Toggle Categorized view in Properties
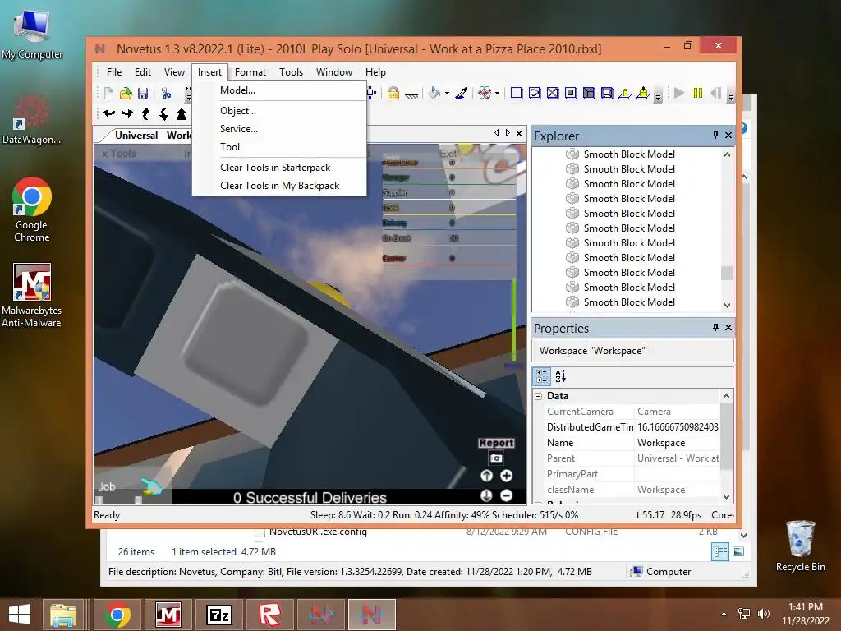Image resolution: width=841 pixels, height=631 pixels. point(541,376)
